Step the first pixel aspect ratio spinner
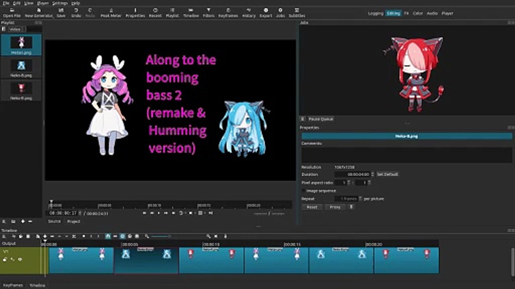The width and height of the screenshot is (515, 289). click(348, 183)
